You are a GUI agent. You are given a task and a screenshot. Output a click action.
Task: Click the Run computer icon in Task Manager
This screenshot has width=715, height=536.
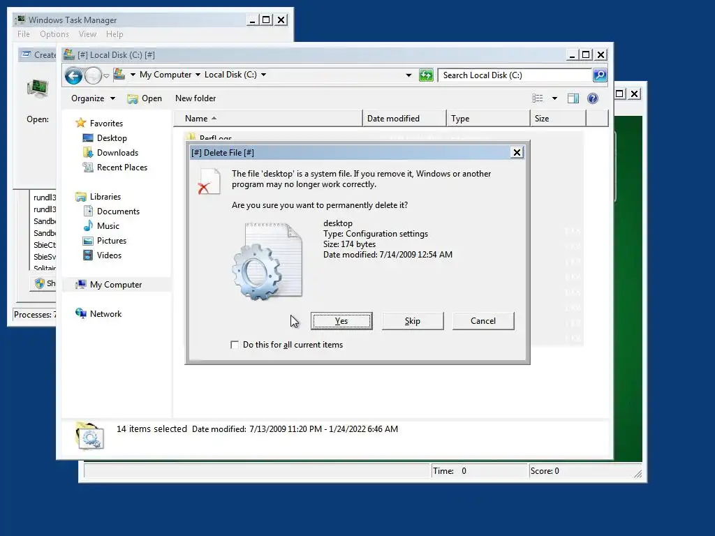pos(38,88)
